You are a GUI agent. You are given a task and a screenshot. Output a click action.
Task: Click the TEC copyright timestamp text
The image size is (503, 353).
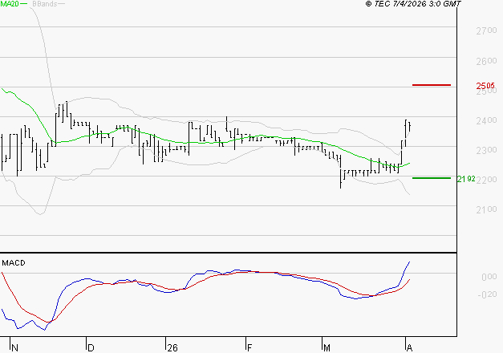point(413,4)
